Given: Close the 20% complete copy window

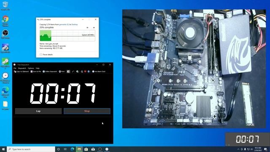Looking at the screenshot, I should click(x=96, y=19).
